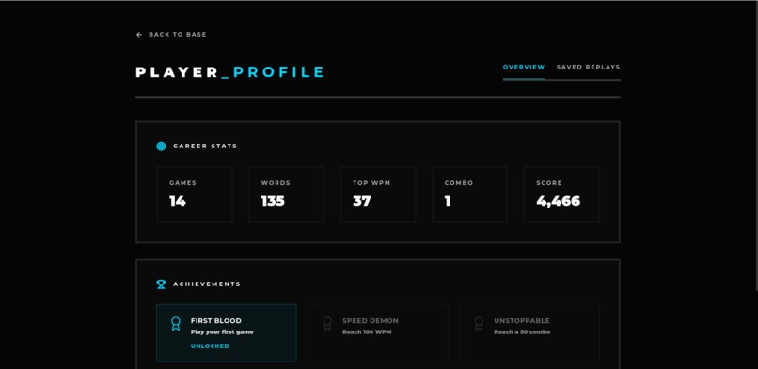Click the 'Reach 100 WPM' description

pos(367,332)
